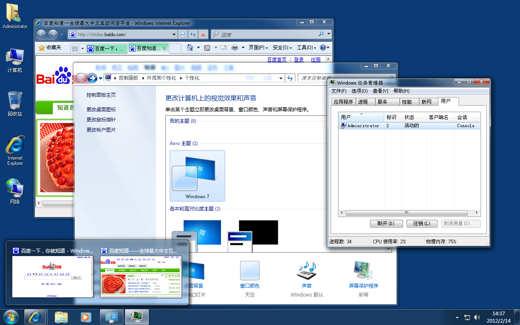520x325 pixels.
Task: Open 屏幕保护程序 screen saver settings
Action: pyautogui.click(x=363, y=279)
